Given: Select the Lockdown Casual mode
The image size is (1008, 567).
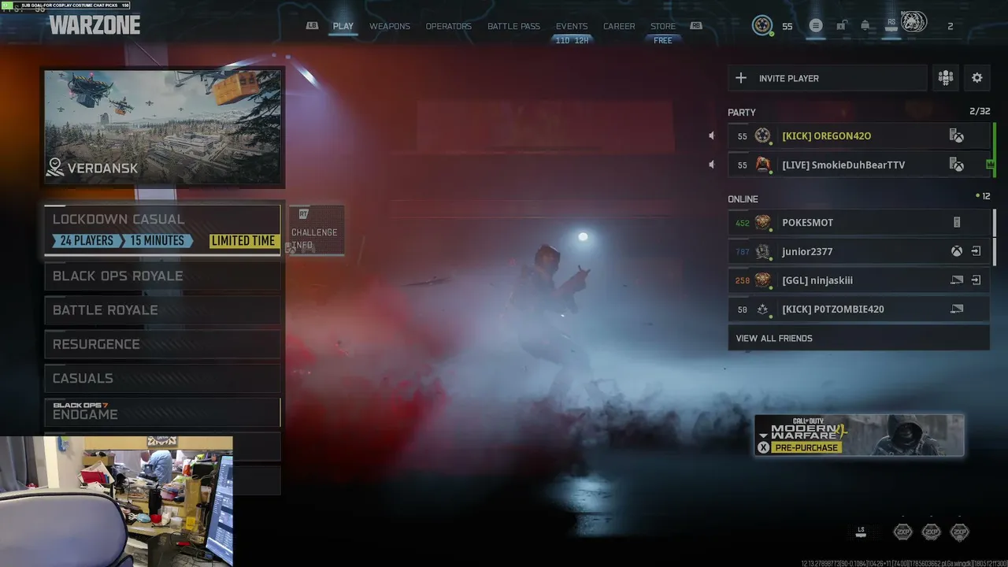Looking at the screenshot, I should tap(162, 230).
